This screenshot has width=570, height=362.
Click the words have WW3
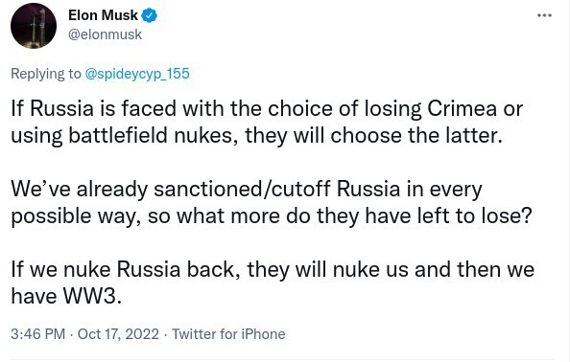pos(66,296)
